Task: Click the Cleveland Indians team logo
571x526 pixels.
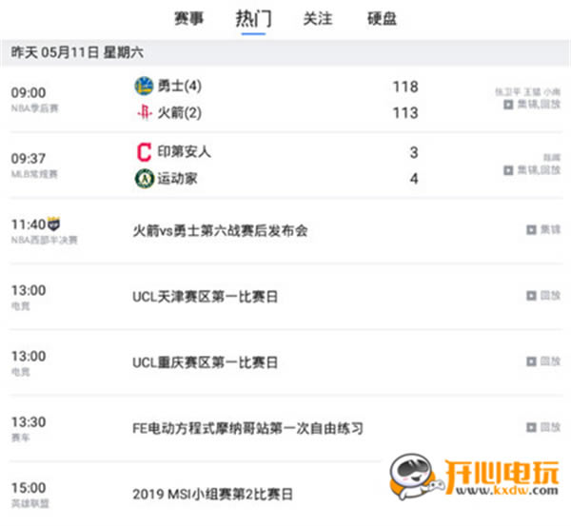Action: point(144,152)
